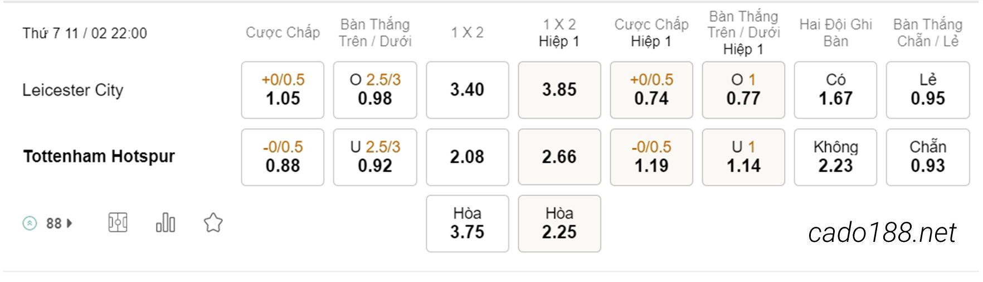Add match to favorites with star icon

213,223
